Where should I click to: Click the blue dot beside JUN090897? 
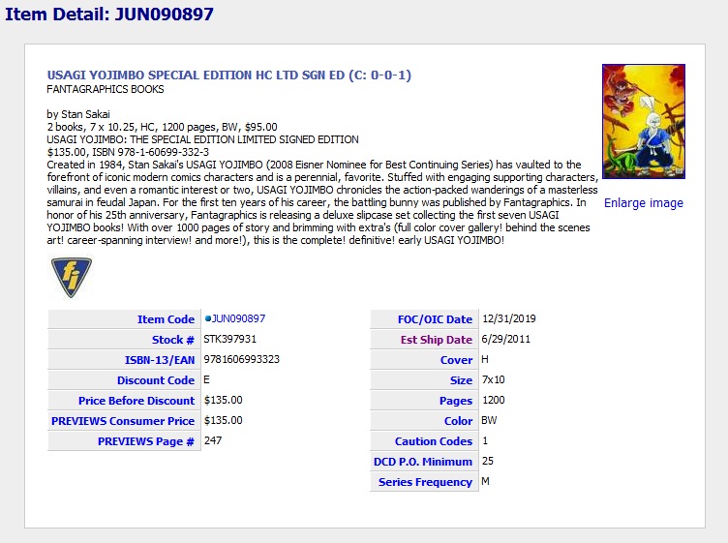207,318
